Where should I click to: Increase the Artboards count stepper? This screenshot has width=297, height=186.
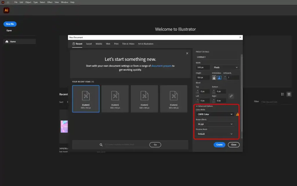coord(225,76)
